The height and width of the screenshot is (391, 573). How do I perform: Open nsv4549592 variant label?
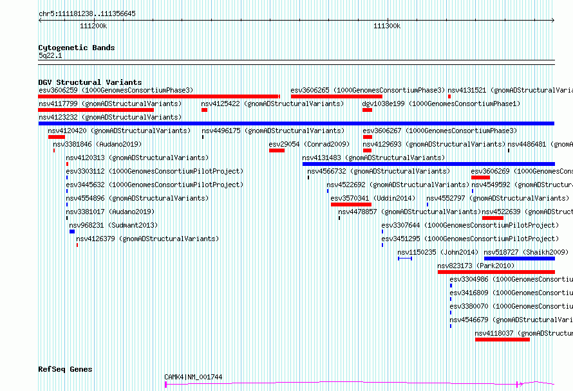coord(522,185)
